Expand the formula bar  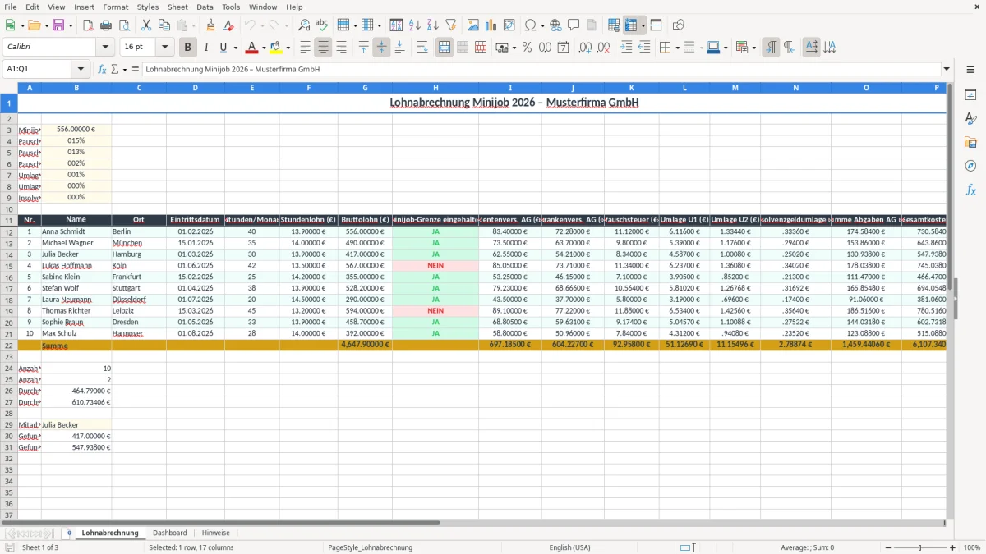click(947, 69)
